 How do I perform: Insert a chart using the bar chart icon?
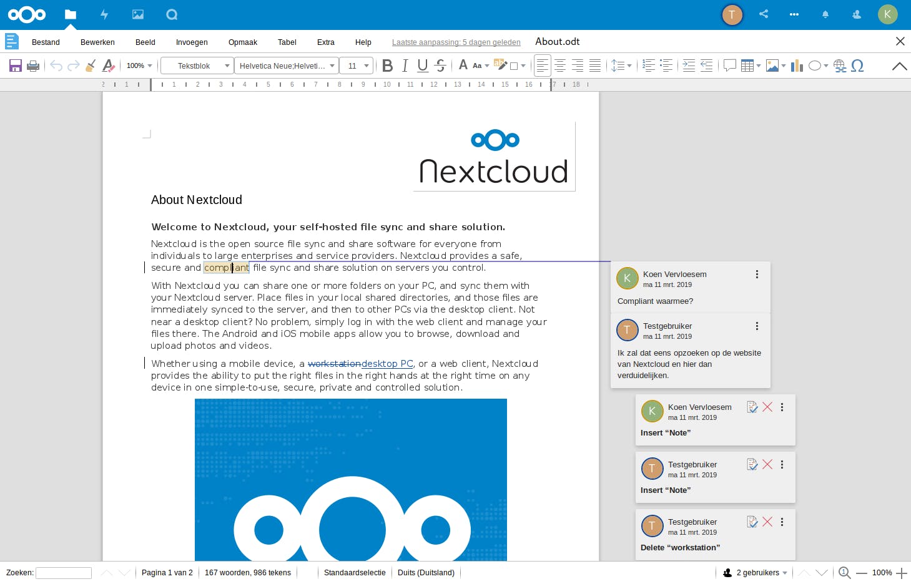coord(797,66)
